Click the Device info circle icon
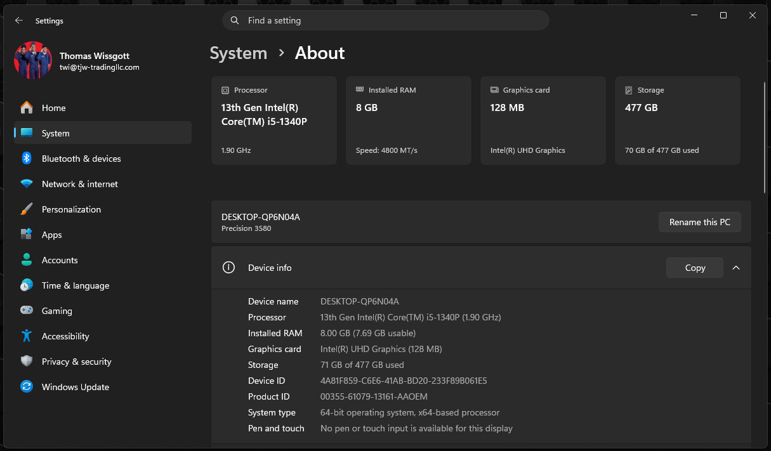 coord(228,268)
